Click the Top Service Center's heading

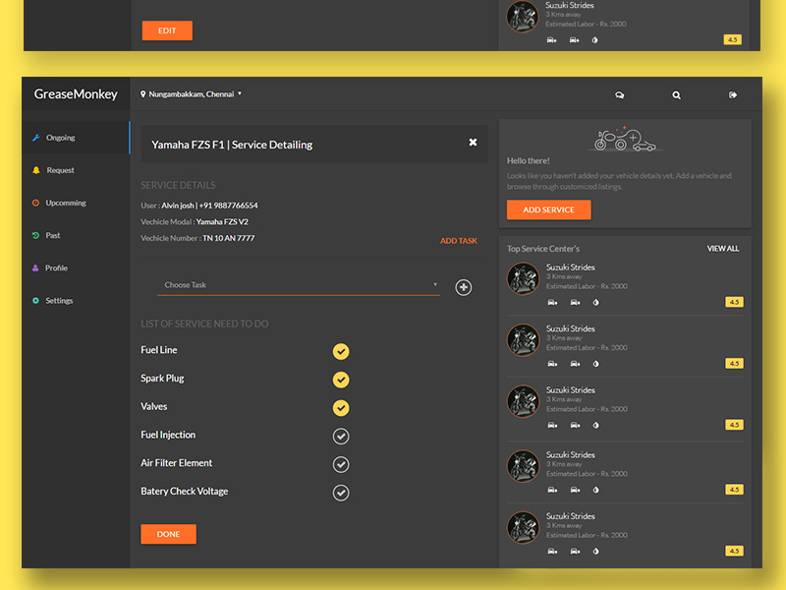pyautogui.click(x=543, y=249)
